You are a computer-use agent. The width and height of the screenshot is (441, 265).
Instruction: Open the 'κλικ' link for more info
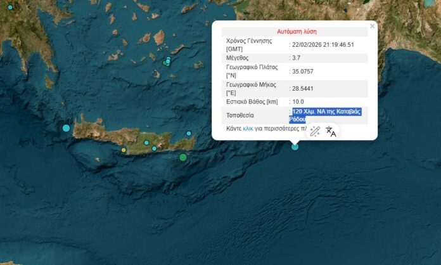(x=248, y=129)
